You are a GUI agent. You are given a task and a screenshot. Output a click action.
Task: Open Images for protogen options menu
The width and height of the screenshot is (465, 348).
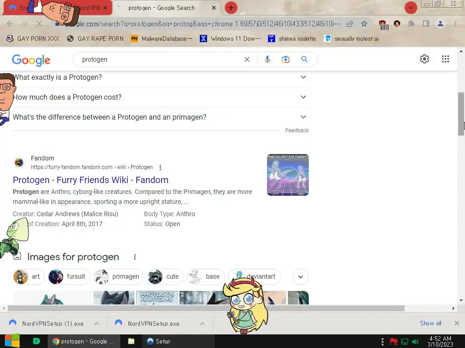134,257
